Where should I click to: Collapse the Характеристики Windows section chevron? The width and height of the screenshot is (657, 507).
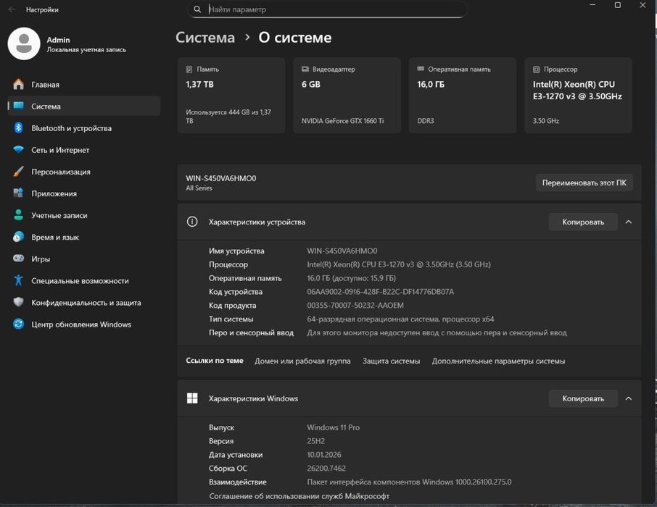[x=628, y=398]
